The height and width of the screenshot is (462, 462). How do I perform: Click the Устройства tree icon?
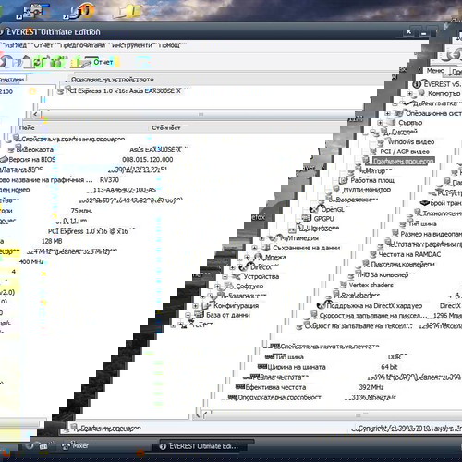(x=237, y=276)
